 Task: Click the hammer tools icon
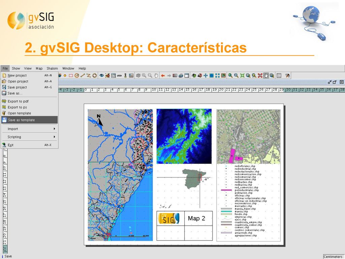pyautogui.click(x=287, y=76)
